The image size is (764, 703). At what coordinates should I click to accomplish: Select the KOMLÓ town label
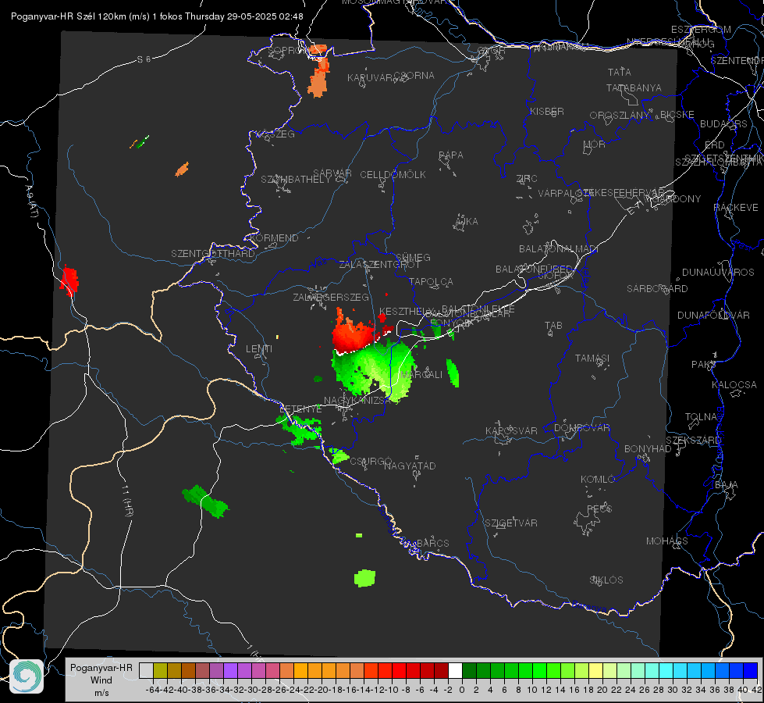[598, 479]
